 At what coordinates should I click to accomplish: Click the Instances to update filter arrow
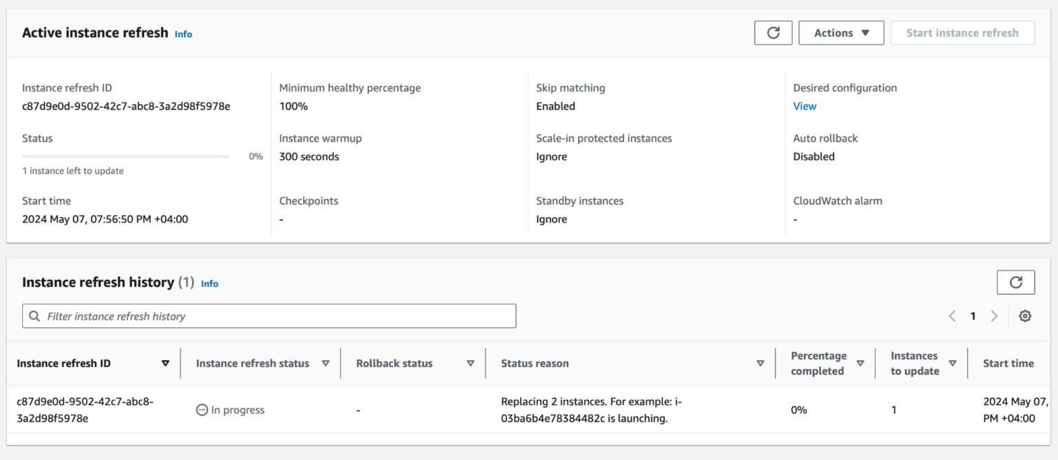[x=953, y=363]
